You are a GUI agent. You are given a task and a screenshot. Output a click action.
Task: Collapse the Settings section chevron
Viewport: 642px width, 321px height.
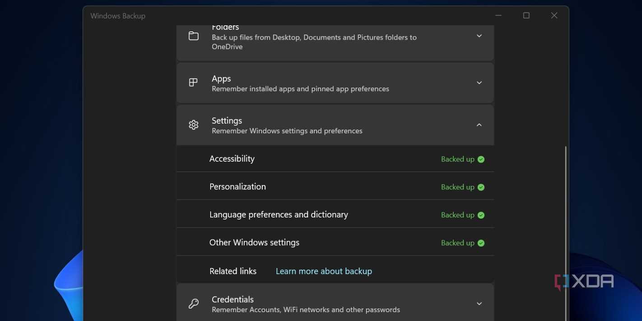[479, 125]
